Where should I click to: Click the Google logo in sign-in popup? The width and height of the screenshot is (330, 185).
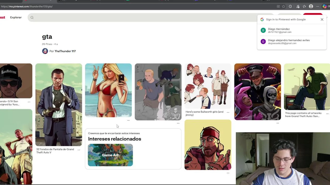(x=262, y=20)
